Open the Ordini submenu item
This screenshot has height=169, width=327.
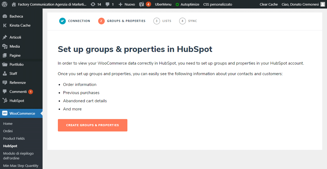click(x=8, y=131)
